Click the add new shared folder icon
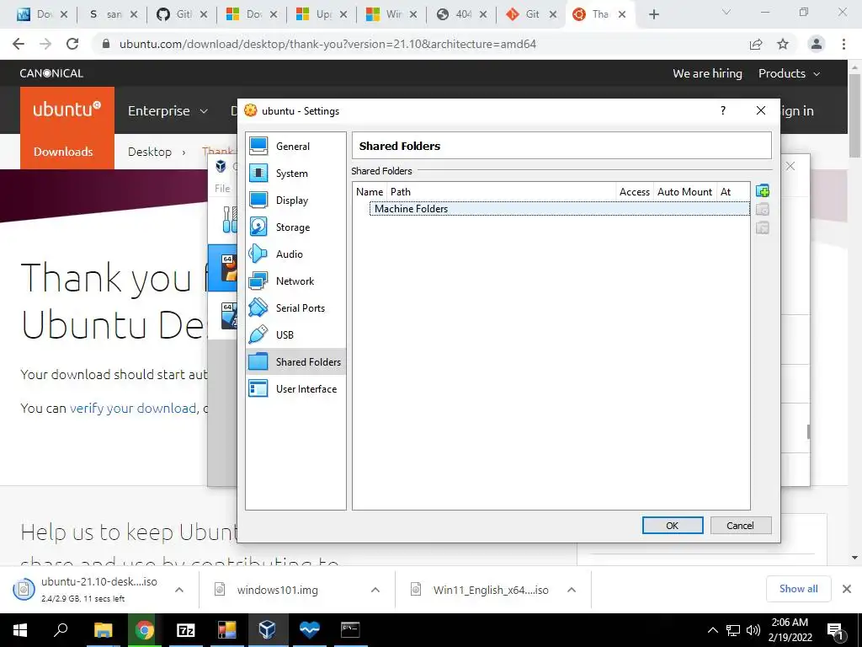 coord(763,191)
